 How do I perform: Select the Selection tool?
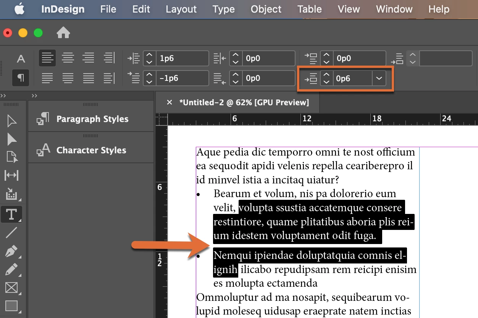point(12,122)
